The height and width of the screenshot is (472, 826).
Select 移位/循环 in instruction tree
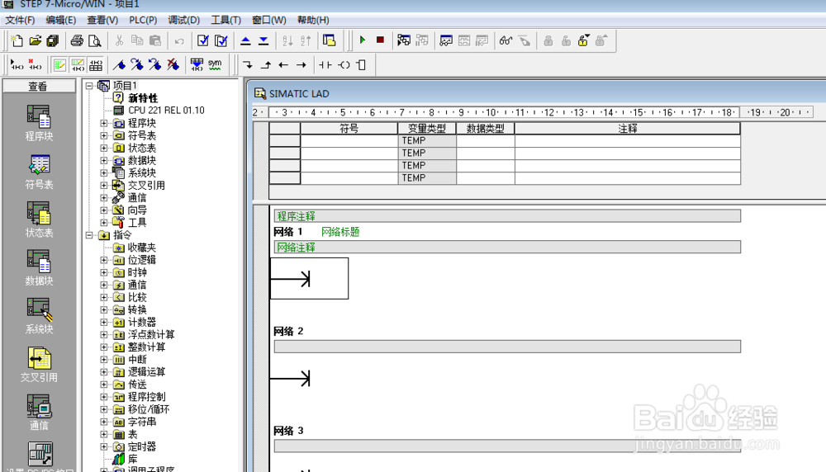click(x=149, y=409)
